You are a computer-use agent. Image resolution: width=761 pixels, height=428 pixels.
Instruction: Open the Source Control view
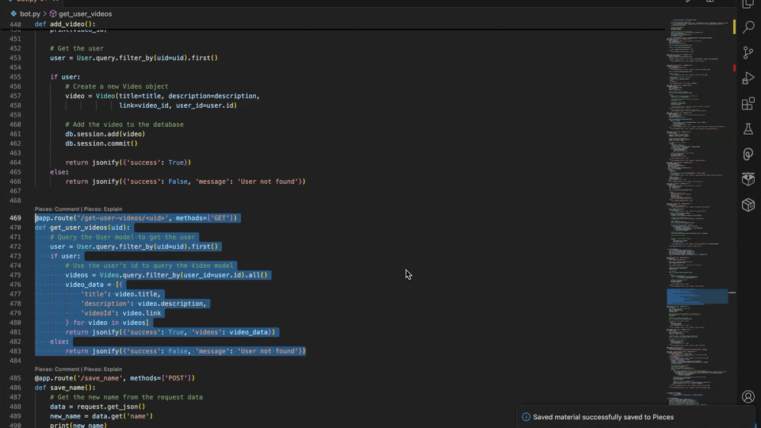(748, 52)
